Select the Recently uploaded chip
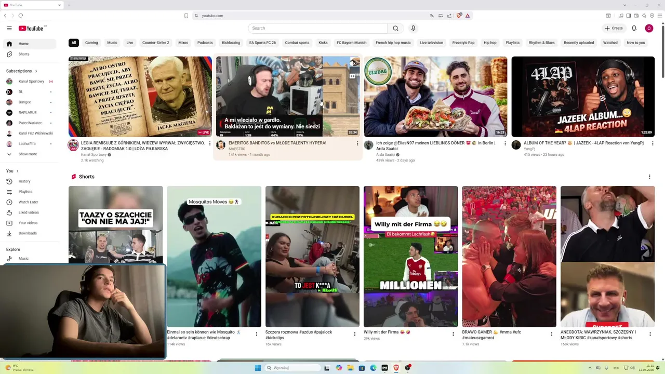 tap(579, 43)
